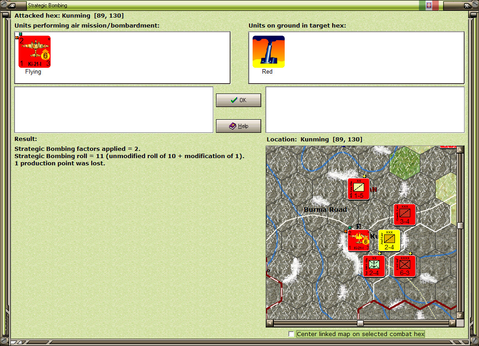Enable Center linked map on selected combat hex

(x=291, y=334)
